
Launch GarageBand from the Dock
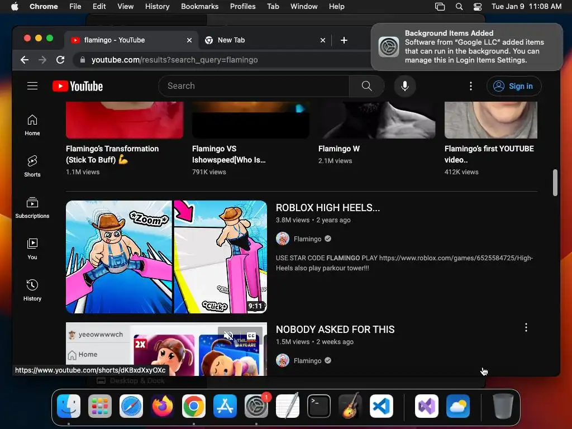pos(350,406)
